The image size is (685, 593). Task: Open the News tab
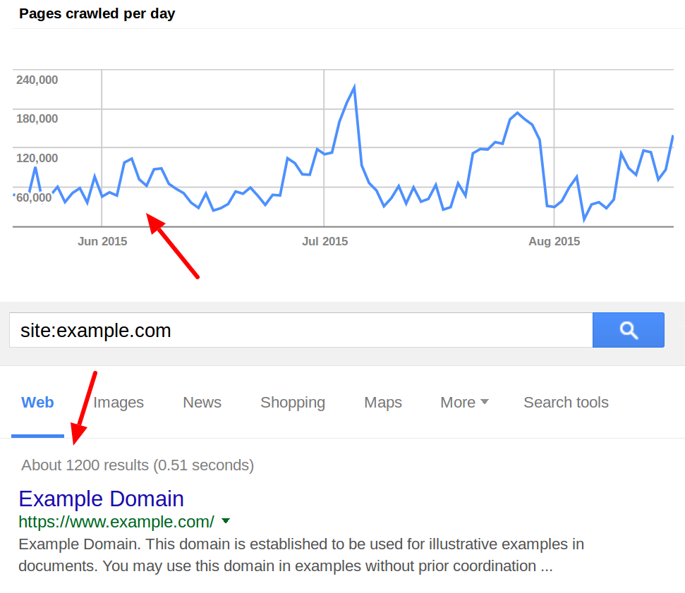pos(202,403)
